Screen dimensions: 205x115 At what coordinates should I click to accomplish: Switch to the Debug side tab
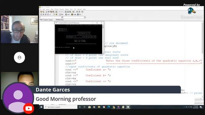tap(50, 20)
